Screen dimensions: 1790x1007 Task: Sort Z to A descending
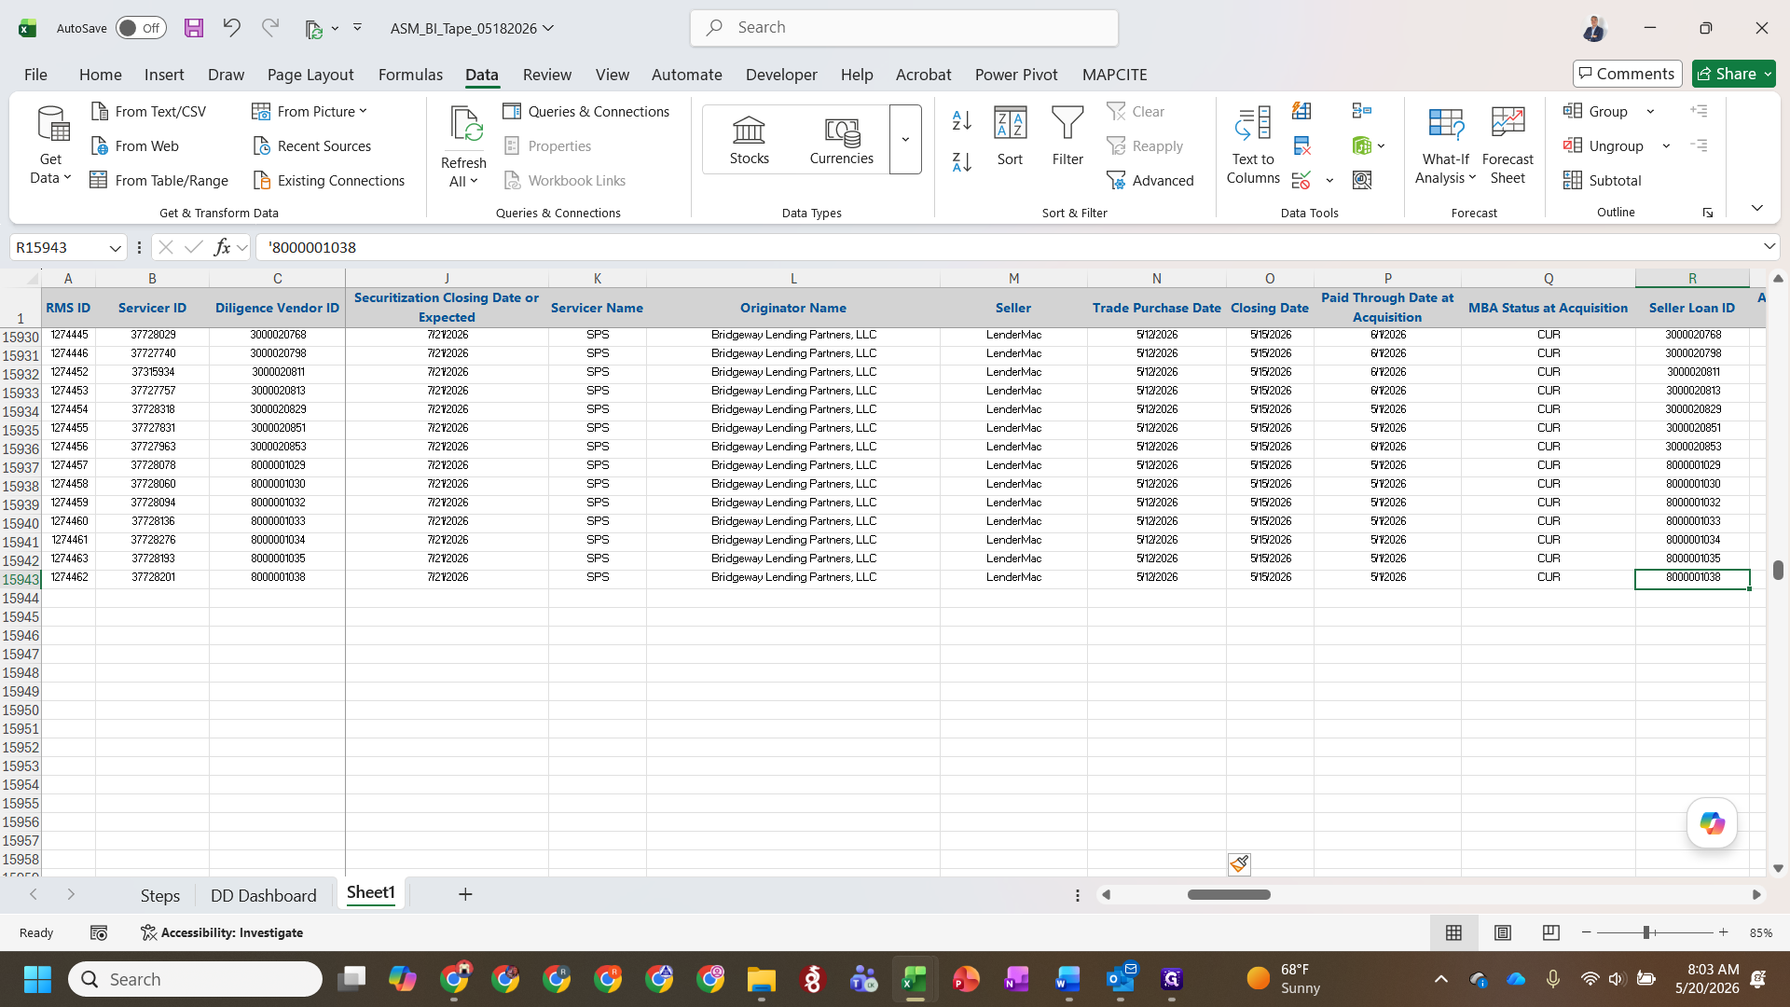coord(962,161)
